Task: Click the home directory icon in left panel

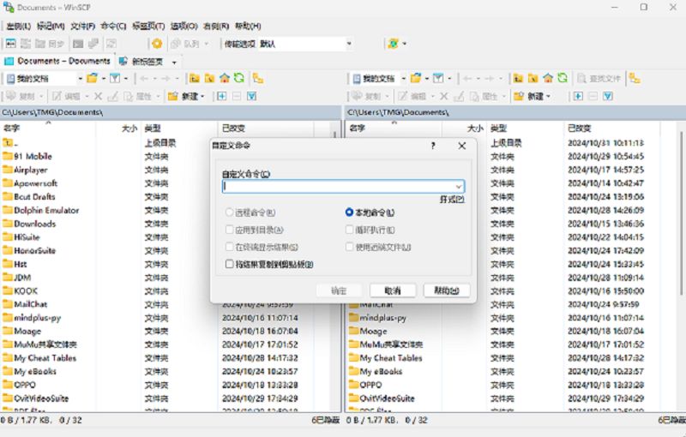Action: click(x=225, y=78)
